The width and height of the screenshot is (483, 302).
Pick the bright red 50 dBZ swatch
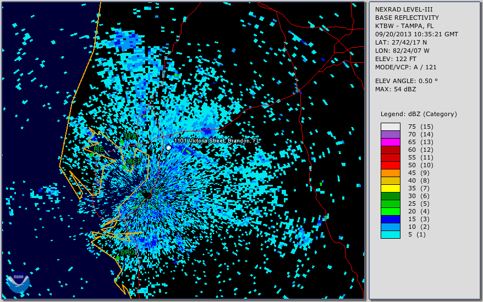tap(390, 165)
